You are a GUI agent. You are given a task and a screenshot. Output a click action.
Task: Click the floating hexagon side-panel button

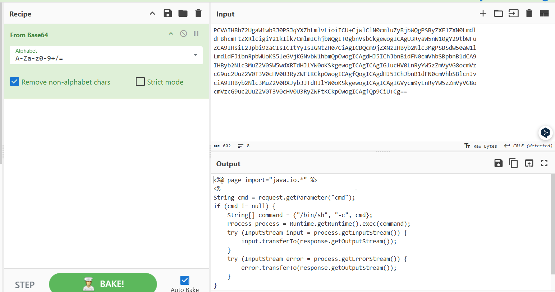click(x=545, y=133)
